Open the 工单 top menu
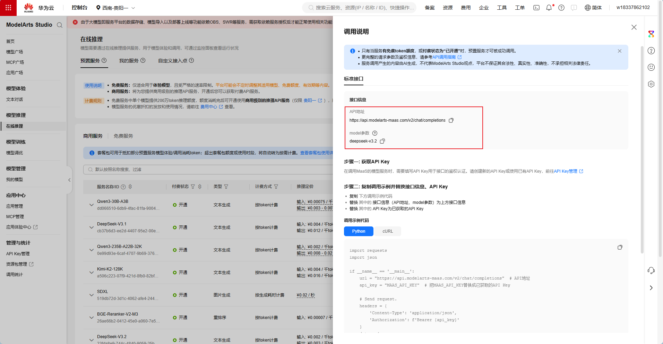Image resolution: width=663 pixels, height=344 pixels. click(520, 8)
